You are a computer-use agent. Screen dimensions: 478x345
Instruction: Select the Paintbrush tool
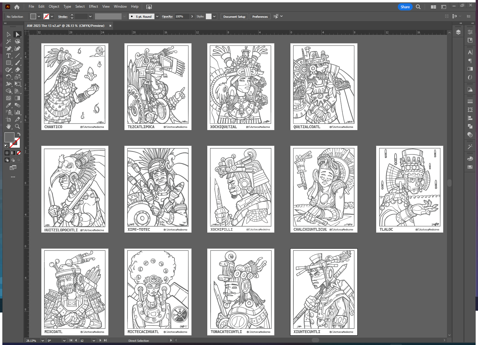tap(18, 63)
